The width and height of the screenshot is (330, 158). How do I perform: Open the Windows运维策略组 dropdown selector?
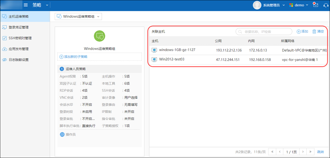click(x=78, y=16)
